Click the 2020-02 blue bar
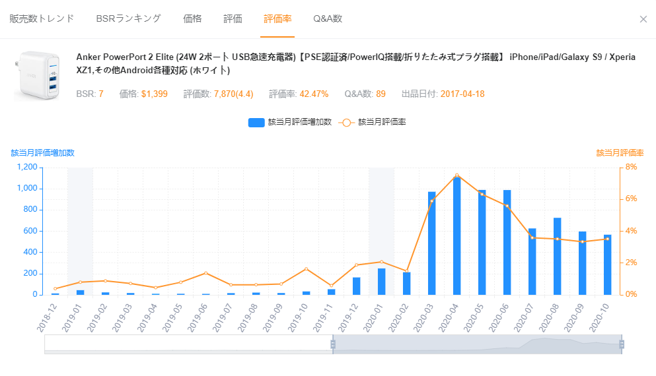Viewport: 656px width, 376px height. click(407, 284)
